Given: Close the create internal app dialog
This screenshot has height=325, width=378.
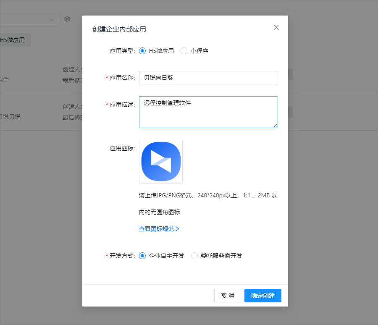Looking at the screenshot, I should pyautogui.click(x=276, y=28).
